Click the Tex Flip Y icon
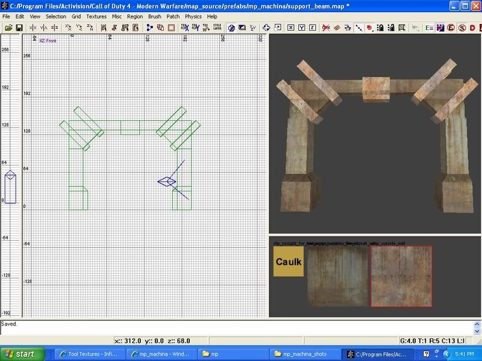 195,28
